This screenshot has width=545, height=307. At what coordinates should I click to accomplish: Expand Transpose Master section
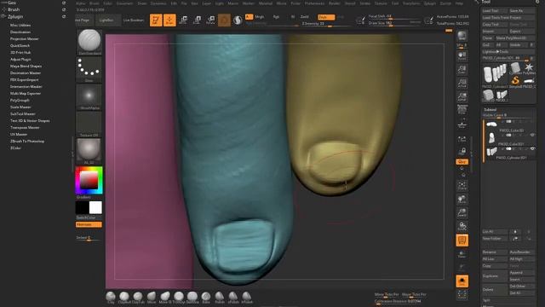point(25,127)
